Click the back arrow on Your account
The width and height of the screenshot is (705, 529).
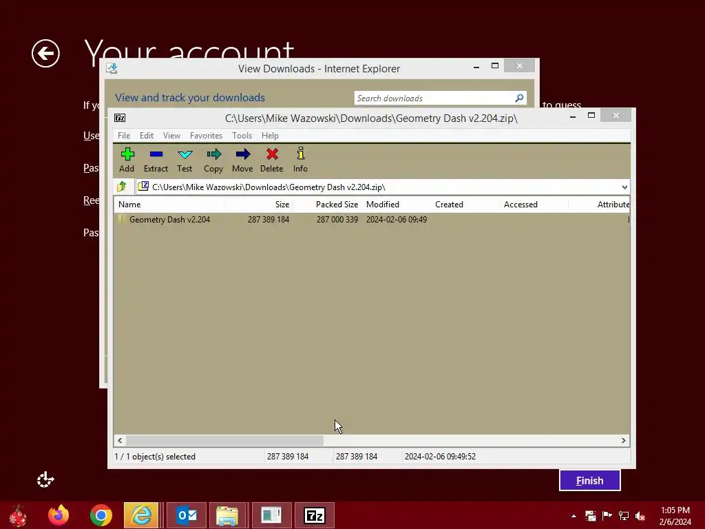(45, 54)
